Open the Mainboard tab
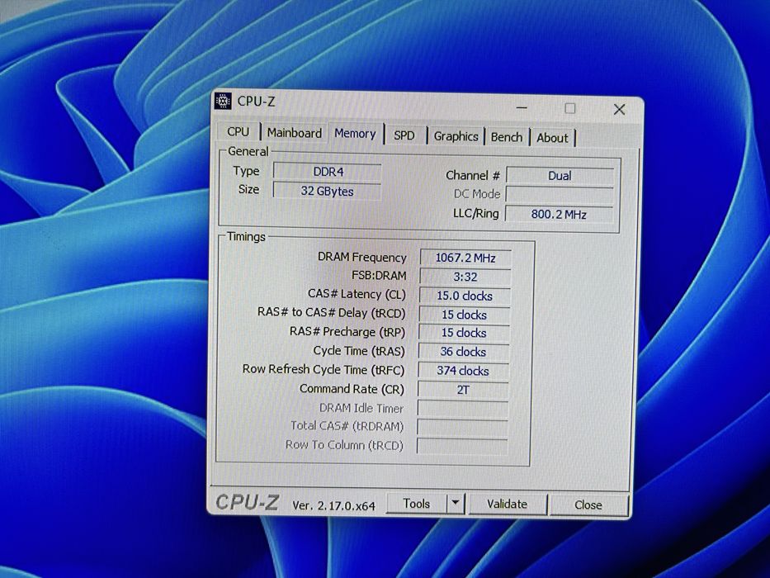770x578 pixels. (294, 133)
